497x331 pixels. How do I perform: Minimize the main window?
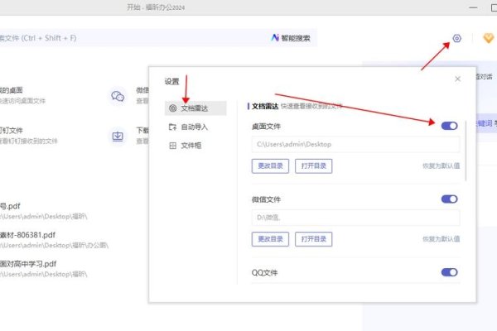[x=473, y=7]
